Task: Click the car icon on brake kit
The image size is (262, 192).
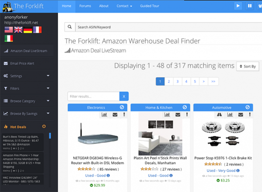Action: click(x=219, y=115)
